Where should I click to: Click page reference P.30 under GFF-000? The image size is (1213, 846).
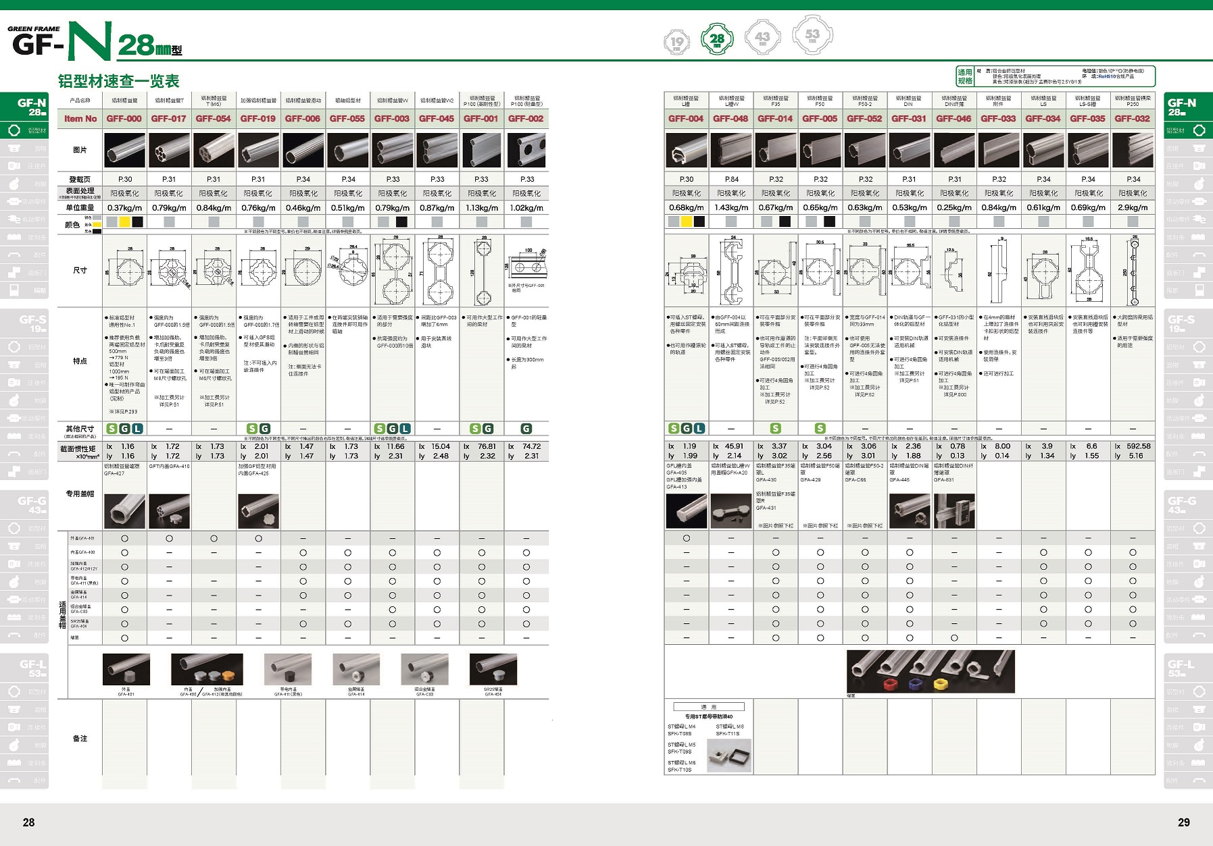pos(125,180)
